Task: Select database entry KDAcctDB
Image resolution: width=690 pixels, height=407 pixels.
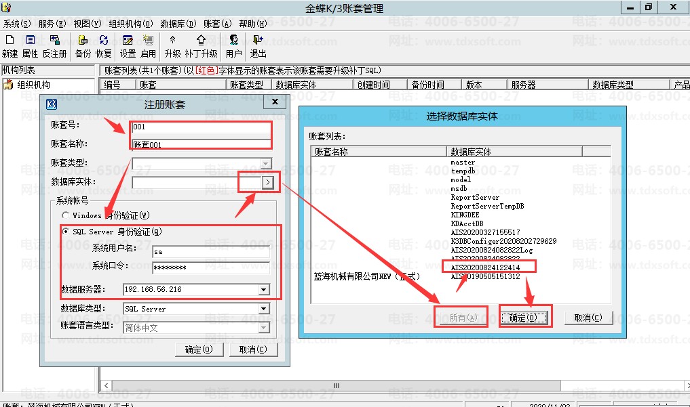Action: [x=467, y=223]
